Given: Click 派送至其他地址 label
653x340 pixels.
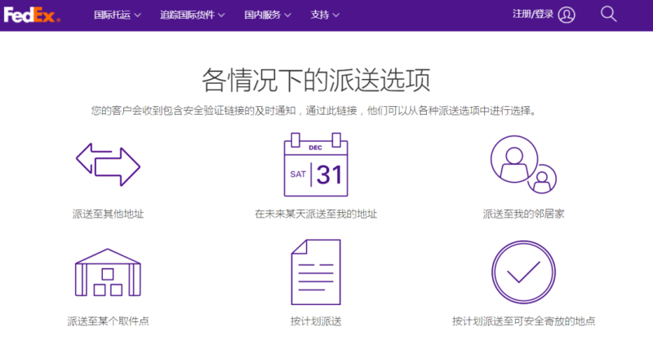Looking at the screenshot, I should (x=108, y=214).
